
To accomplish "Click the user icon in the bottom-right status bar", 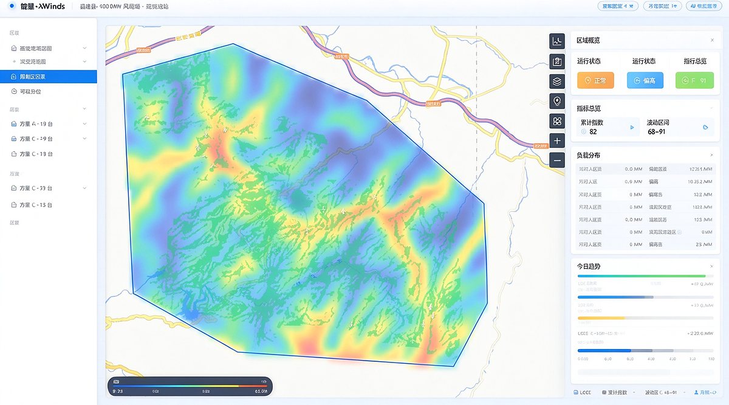I will coord(696,392).
